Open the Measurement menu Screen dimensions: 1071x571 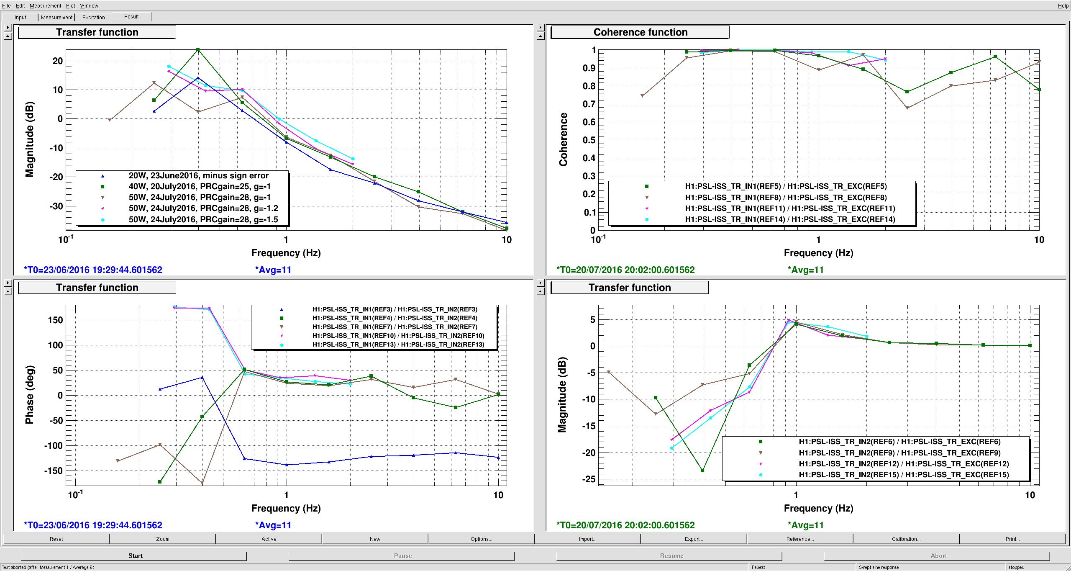[45, 5]
